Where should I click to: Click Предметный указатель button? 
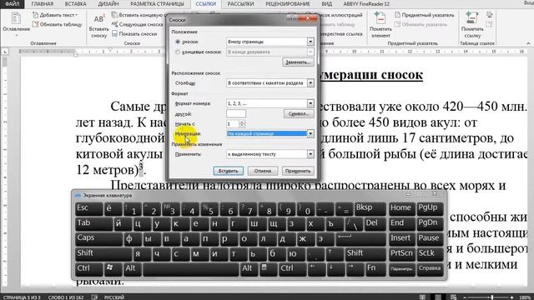tap(425, 15)
